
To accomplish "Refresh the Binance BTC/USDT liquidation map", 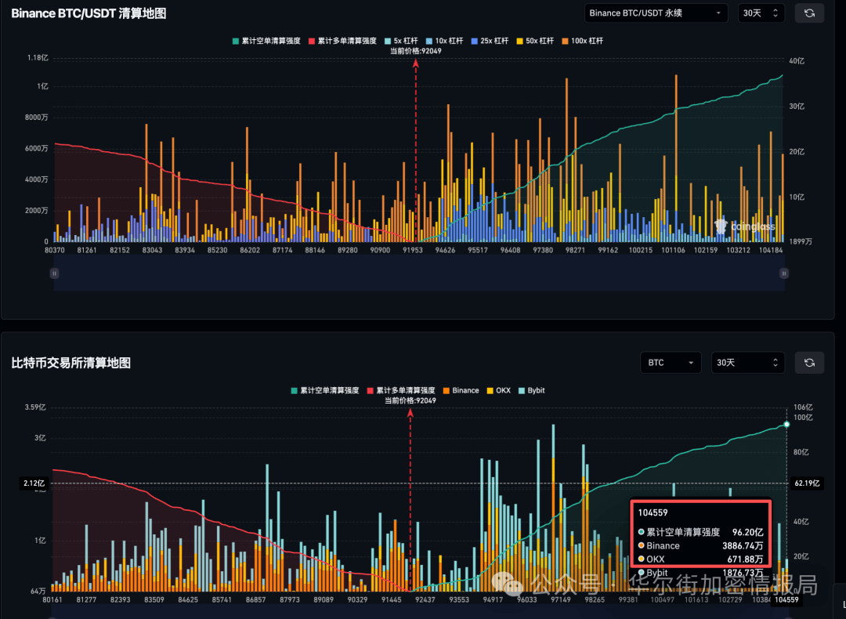I will [809, 13].
